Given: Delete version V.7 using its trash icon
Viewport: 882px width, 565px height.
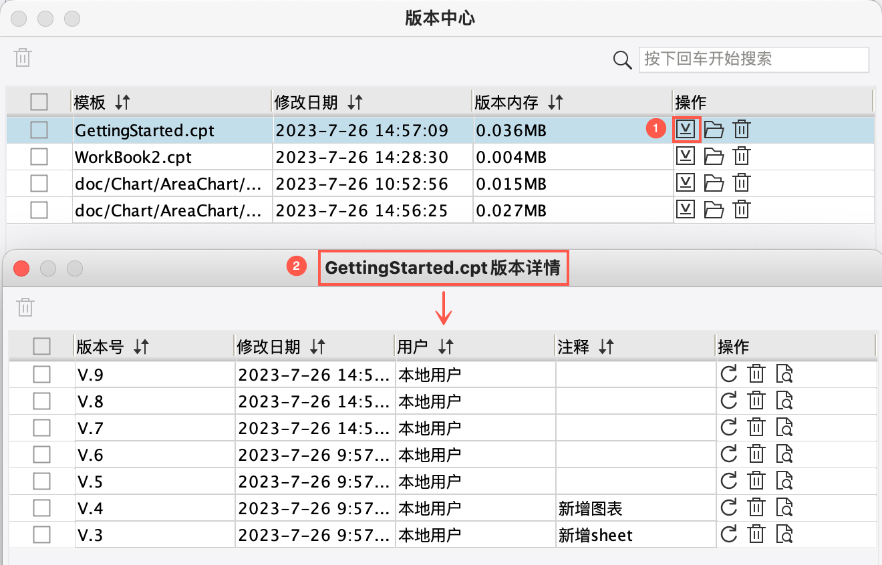Looking at the screenshot, I should pos(756,427).
